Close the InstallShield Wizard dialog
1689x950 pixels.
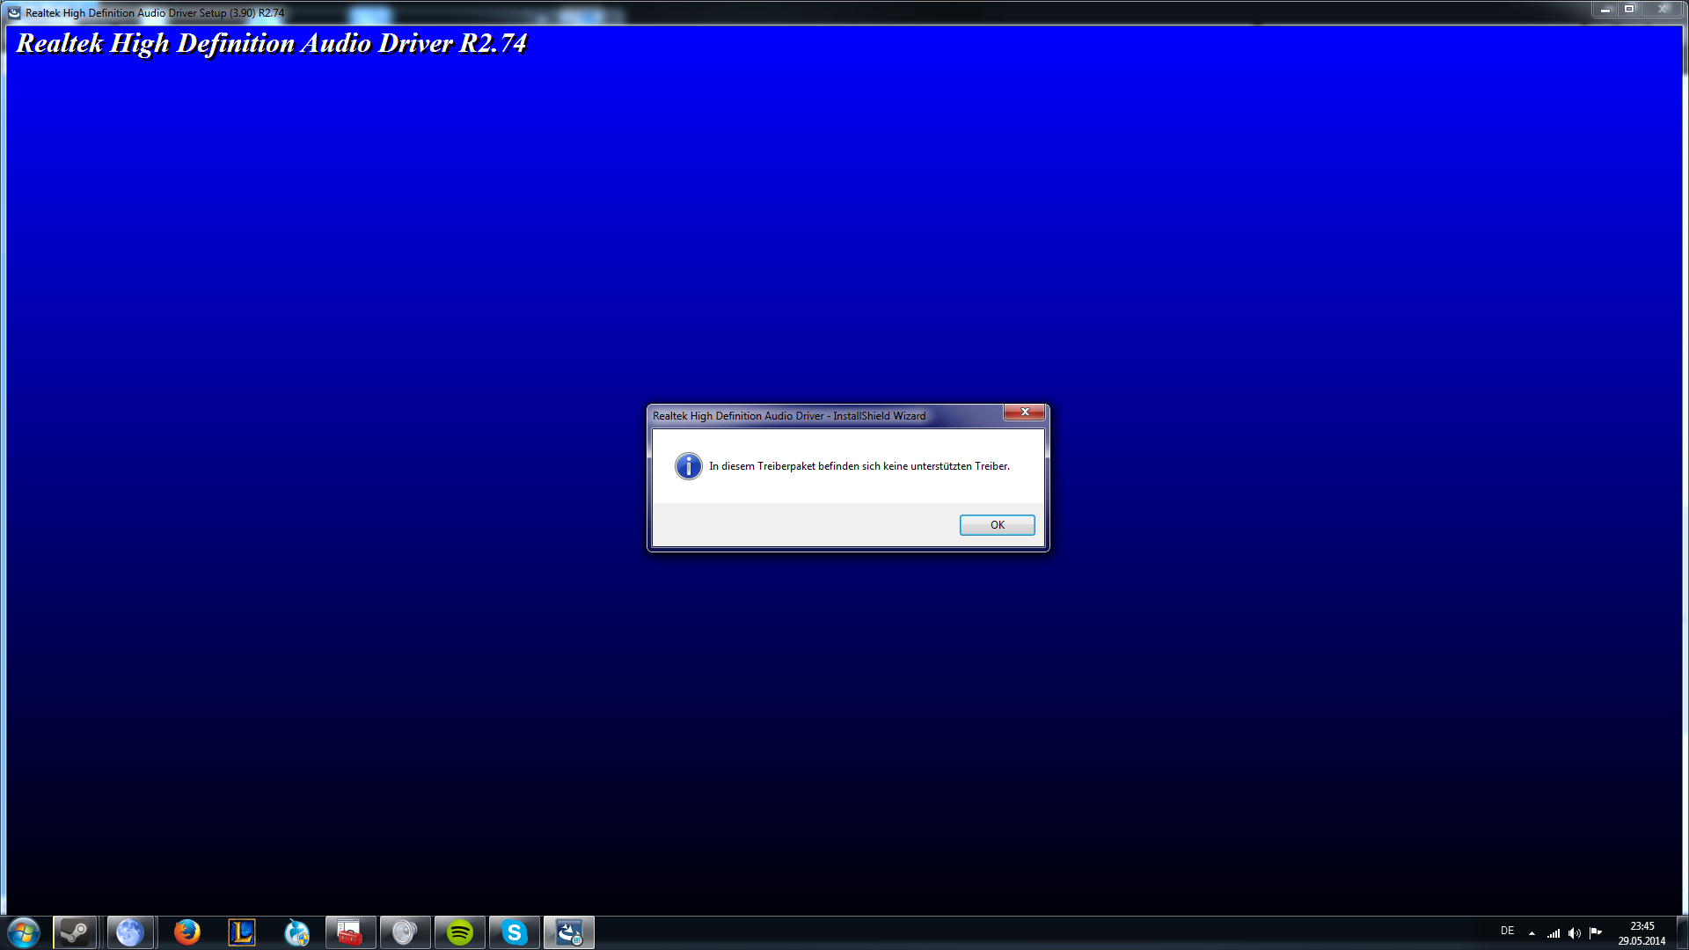coord(1024,413)
